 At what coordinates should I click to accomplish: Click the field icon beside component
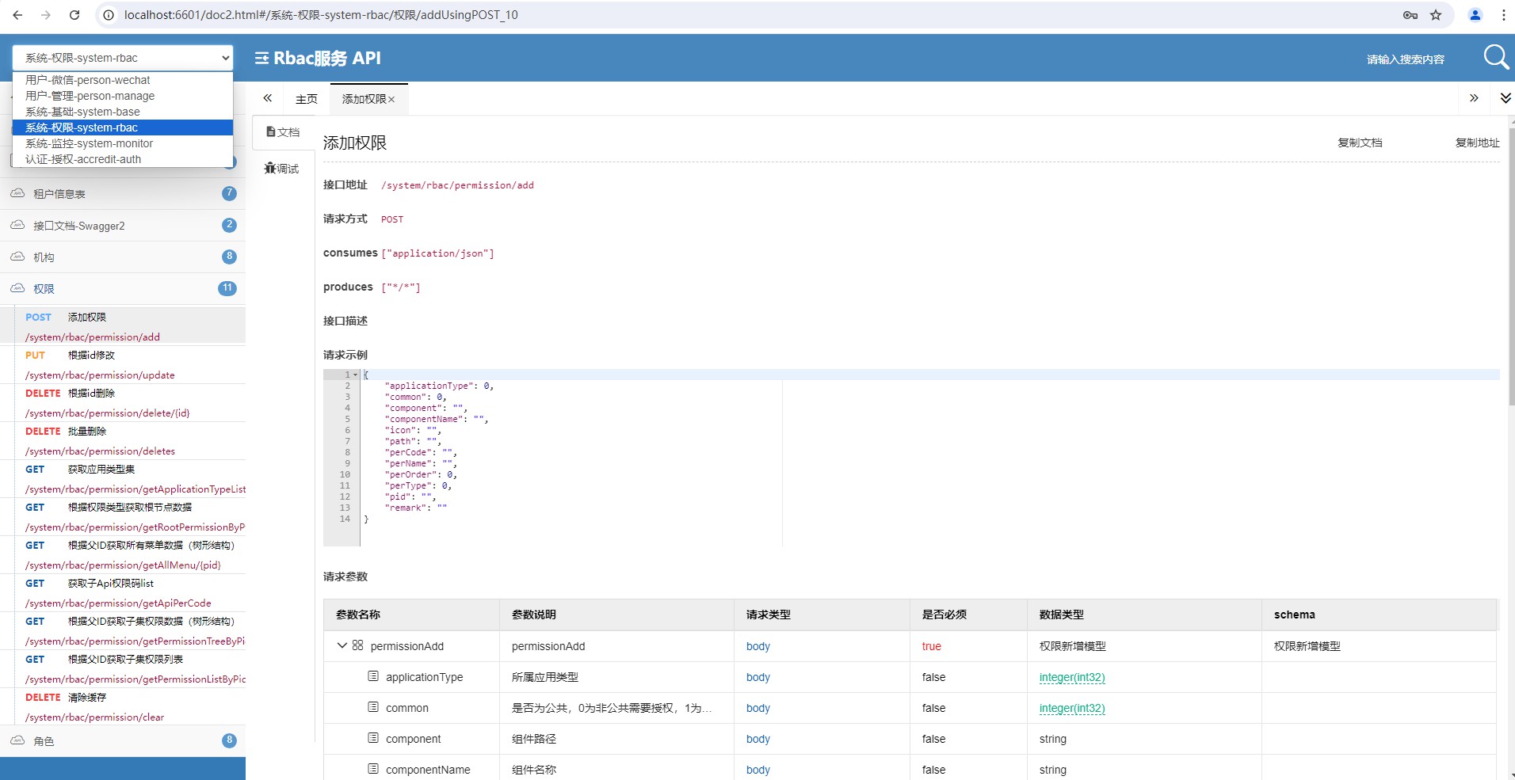373,738
